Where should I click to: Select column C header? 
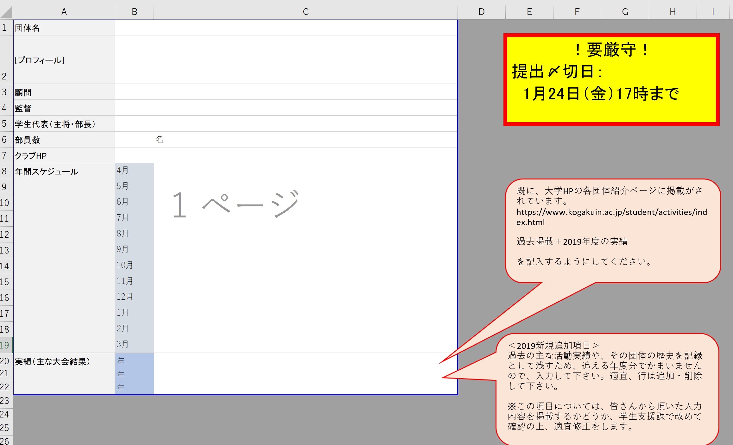click(306, 12)
